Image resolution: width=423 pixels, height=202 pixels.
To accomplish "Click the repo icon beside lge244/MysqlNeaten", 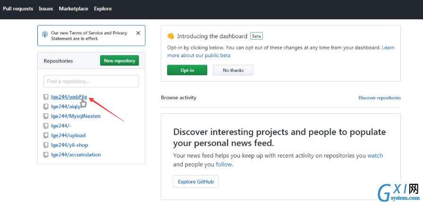I will click(46, 116).
